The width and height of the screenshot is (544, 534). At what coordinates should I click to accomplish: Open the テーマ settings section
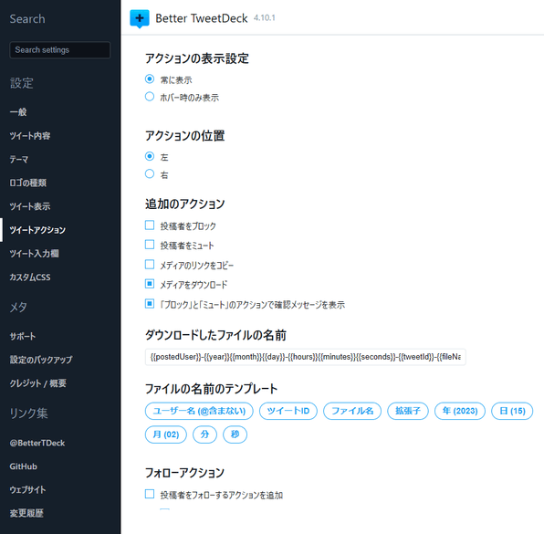pos(19,159)
